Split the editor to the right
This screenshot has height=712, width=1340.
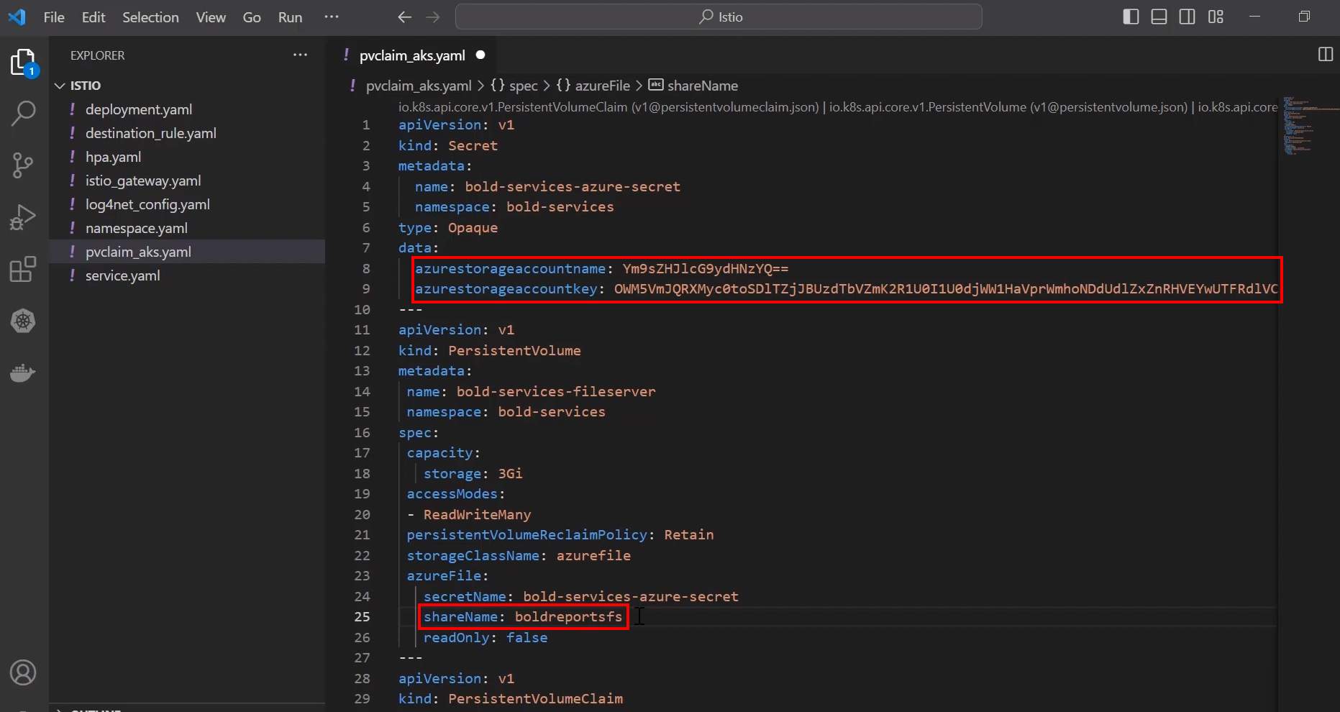[x=1325, y=55]
